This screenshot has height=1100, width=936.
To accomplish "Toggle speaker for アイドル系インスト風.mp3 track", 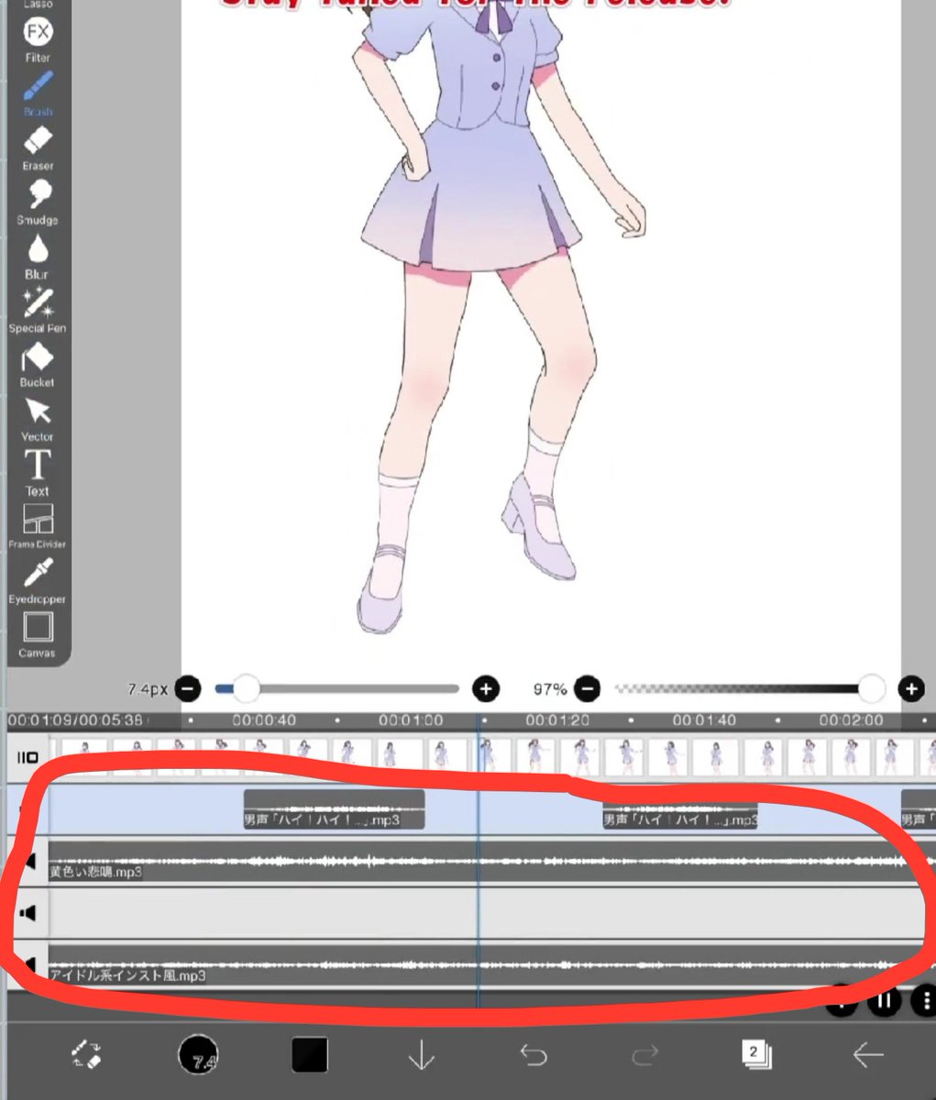I will [x=30, y=964].
